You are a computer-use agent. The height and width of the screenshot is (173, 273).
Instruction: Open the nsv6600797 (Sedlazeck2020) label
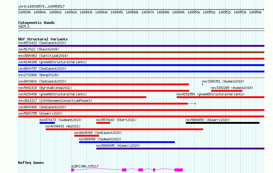(42, 68)
